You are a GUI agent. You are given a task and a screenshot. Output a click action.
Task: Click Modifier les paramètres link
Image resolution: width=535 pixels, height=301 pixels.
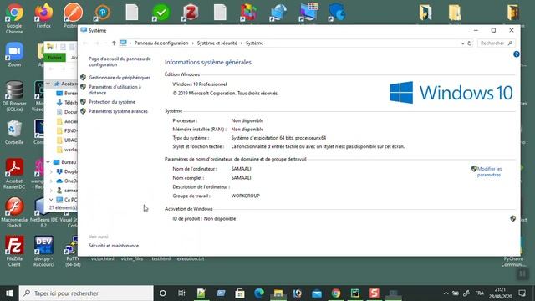[489, 171]
